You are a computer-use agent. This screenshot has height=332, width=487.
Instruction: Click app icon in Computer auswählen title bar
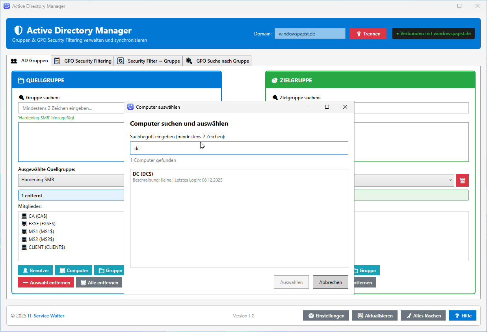coord(130,107)
